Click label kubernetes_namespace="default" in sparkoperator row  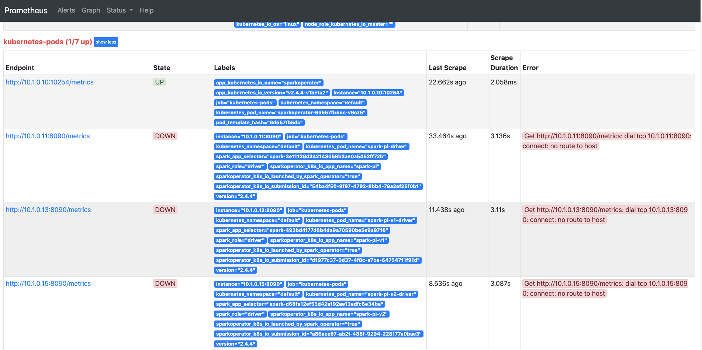pos(322,103)
